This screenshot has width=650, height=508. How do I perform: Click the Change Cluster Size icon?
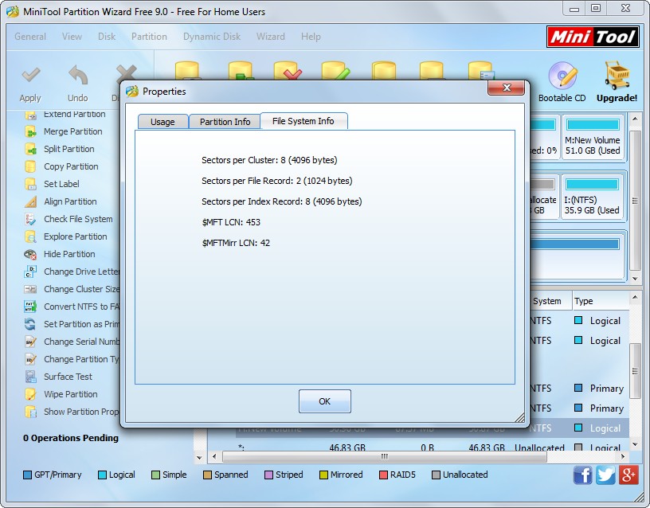point(30,289)
